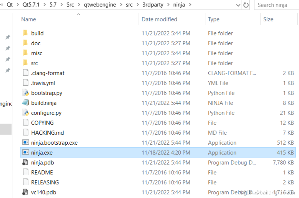Image resolution: width=299 pixels, height=198 pixels.
Task: Select the RELEASING file icon
Action: [x=25, y=182]
